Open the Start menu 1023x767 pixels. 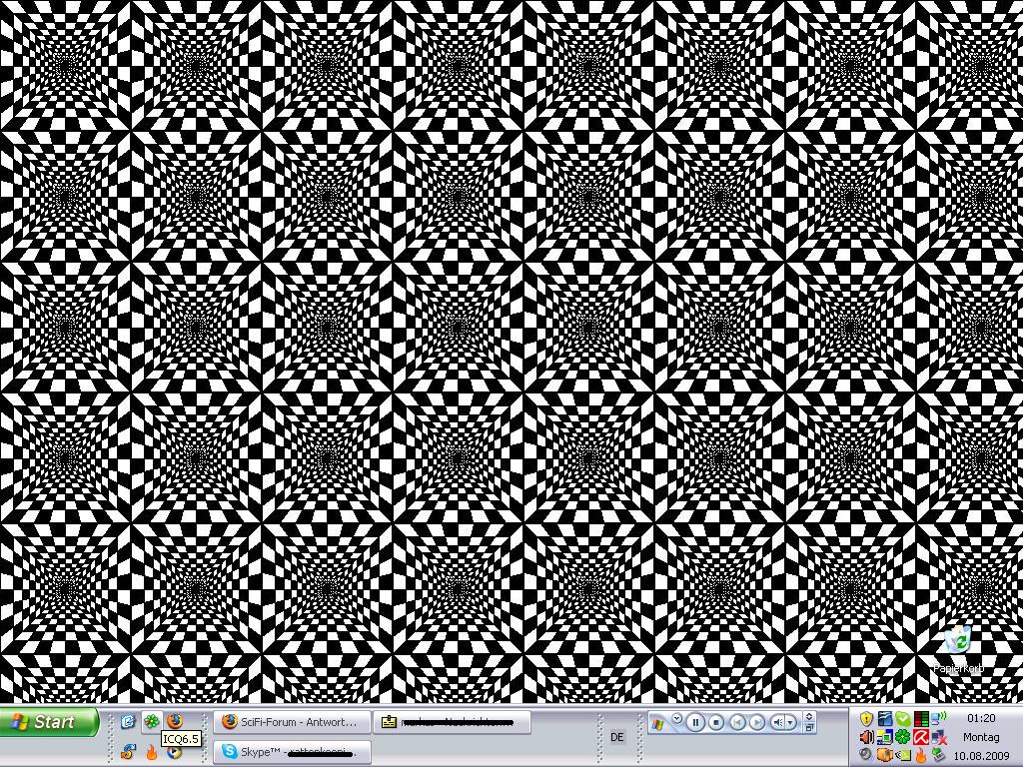[50, 722]
